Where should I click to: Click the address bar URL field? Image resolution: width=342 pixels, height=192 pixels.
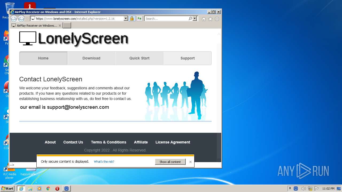tap(77, 19)
